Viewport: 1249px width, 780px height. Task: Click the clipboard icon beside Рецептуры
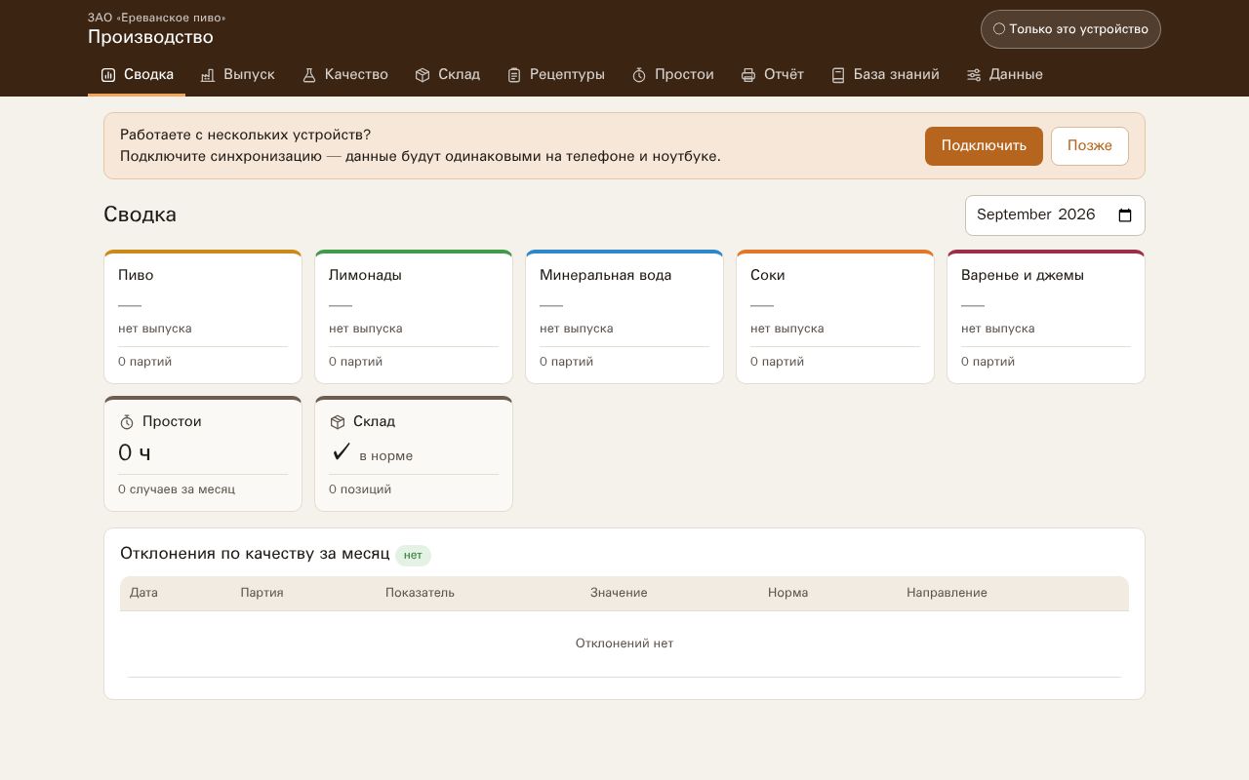(514, 75)
